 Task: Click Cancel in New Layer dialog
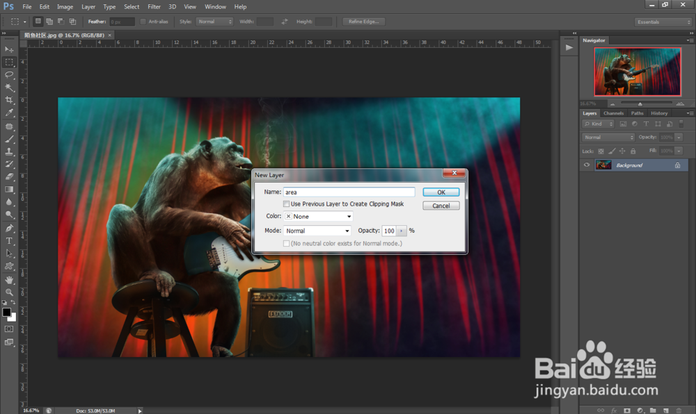441,206
